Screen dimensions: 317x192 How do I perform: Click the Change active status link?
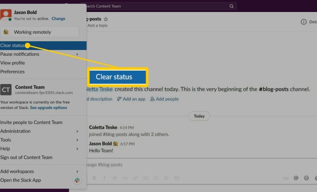(58, 19)
